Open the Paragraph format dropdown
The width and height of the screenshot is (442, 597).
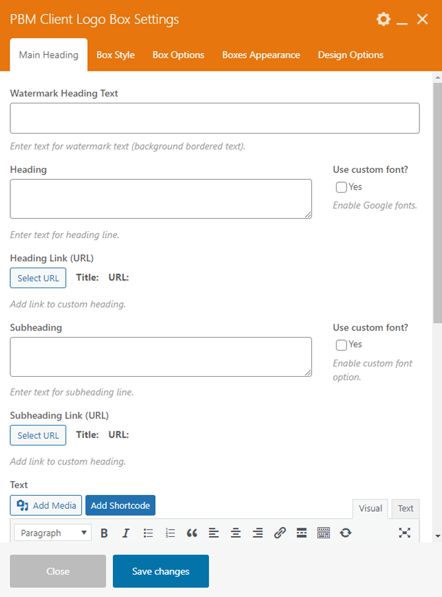53,533
